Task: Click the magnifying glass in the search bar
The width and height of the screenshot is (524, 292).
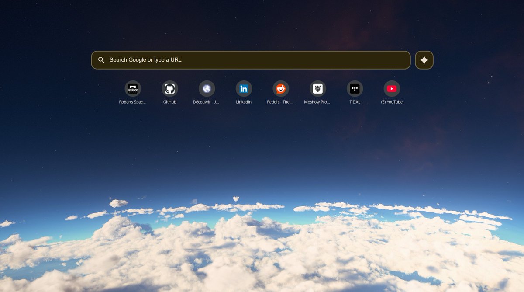Action: 101,60
